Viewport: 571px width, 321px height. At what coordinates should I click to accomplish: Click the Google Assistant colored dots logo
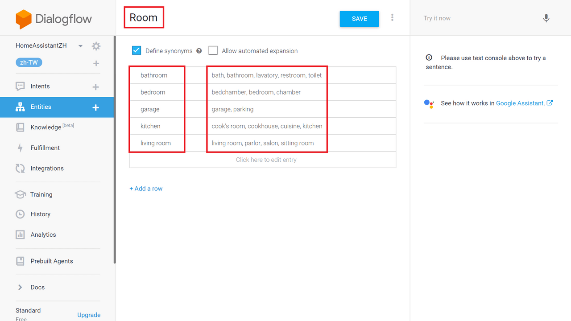tap(429, 104)
